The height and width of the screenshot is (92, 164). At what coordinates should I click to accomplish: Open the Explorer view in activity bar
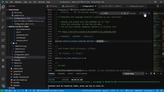click(3, 7)
